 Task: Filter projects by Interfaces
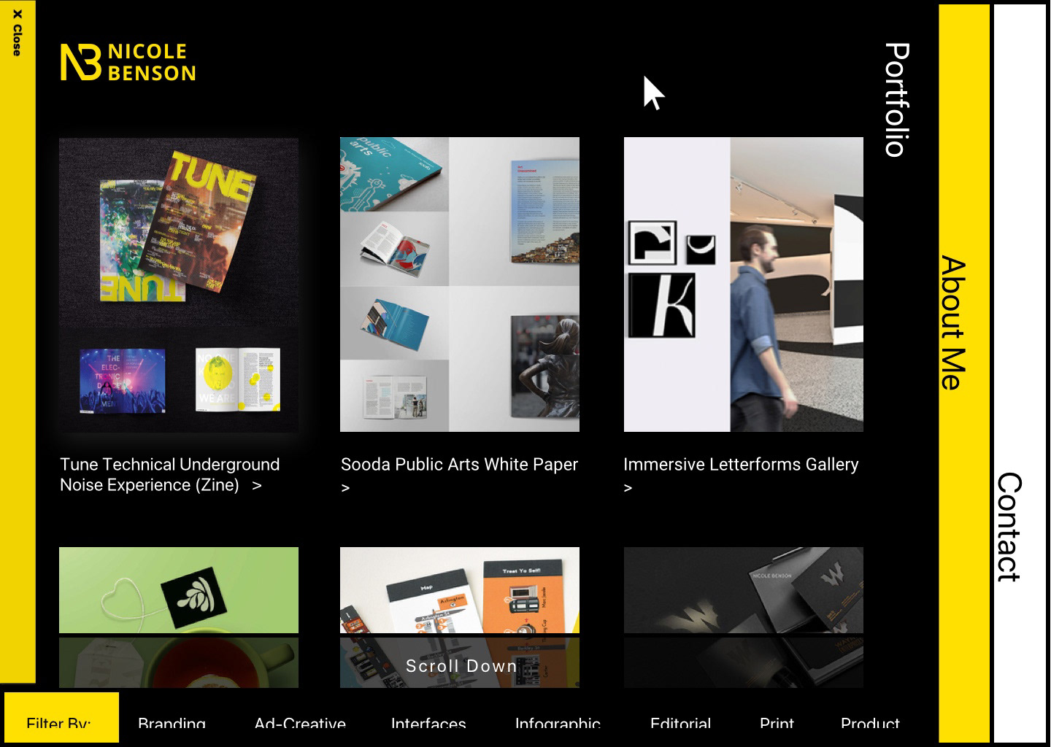coord(428,722)
